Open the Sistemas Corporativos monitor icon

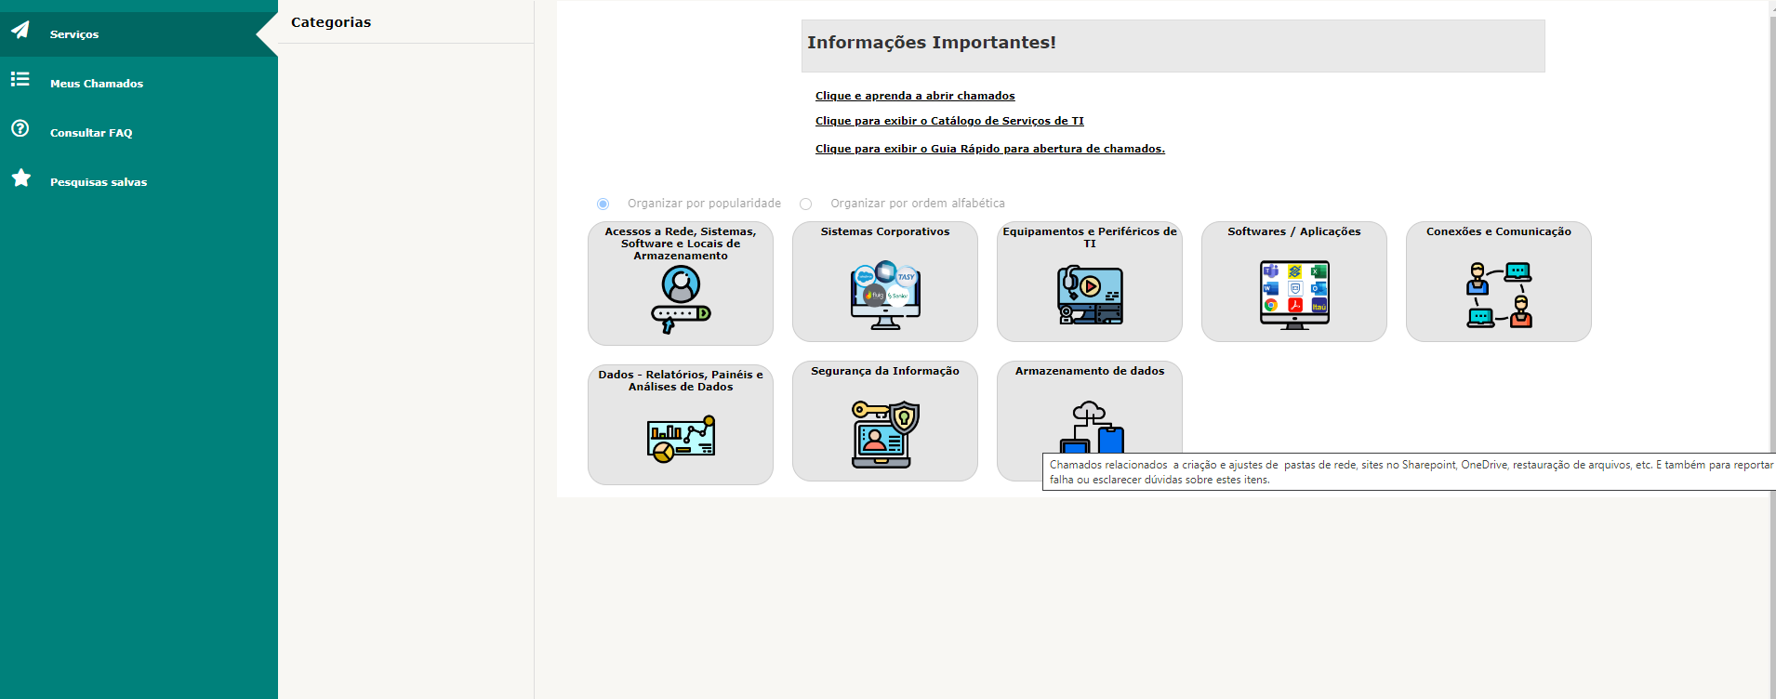885,296
